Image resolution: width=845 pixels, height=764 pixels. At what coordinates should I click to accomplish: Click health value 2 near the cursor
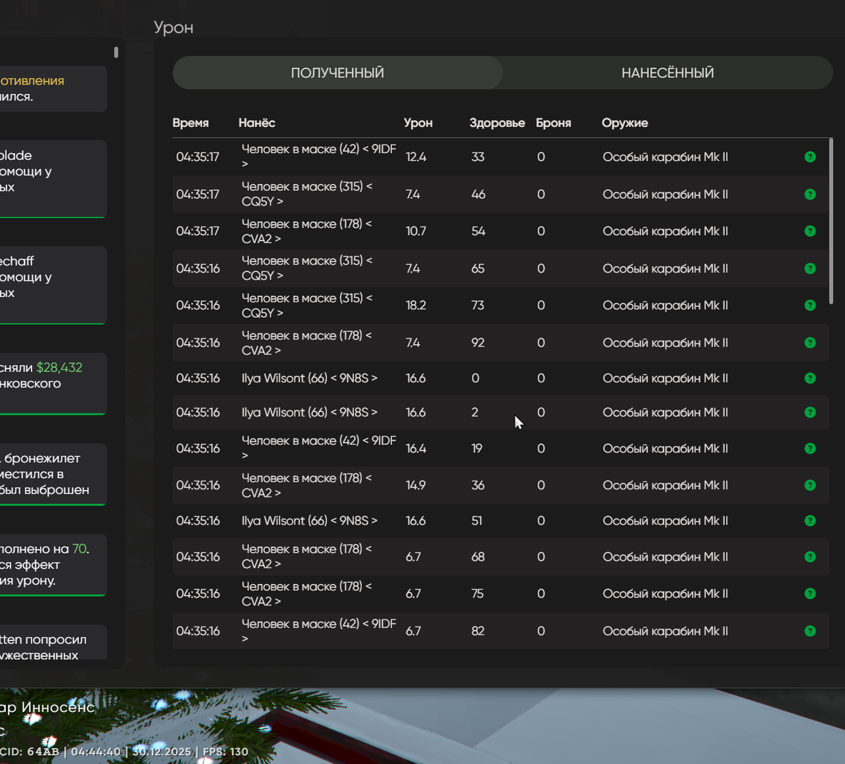(x=475, y=413)
